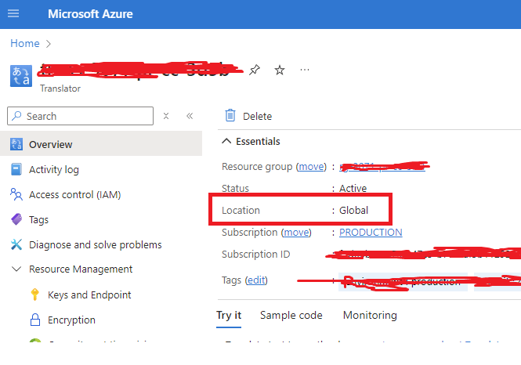Click Home in the breadcrumb
521x365 pixels.
pyautogui.click(x=24, y=43)
